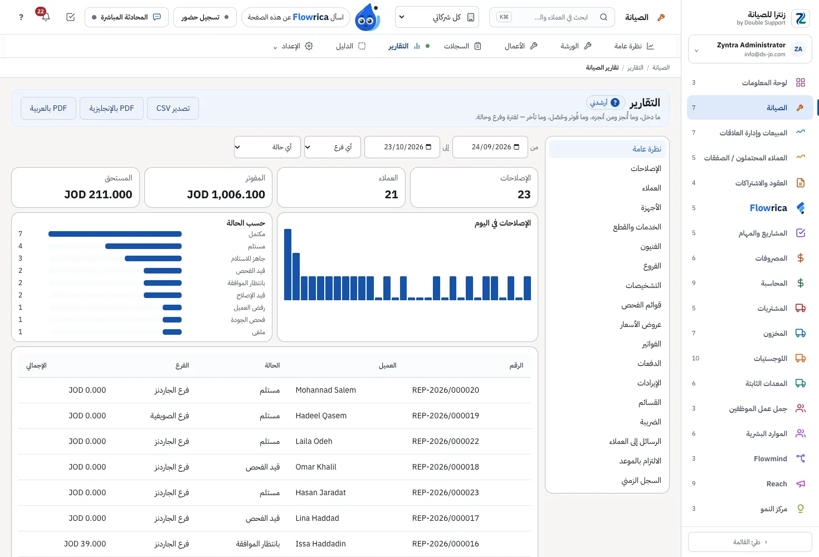Viewport: 819px width, 557px height.
Task: Switch to الأعمال jobs tab
Action: (521, 46)
